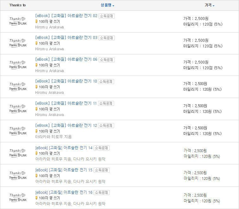Click 소득공제 badge on 아르슬란 전기 10
The image size is (239, 209).
106,82
